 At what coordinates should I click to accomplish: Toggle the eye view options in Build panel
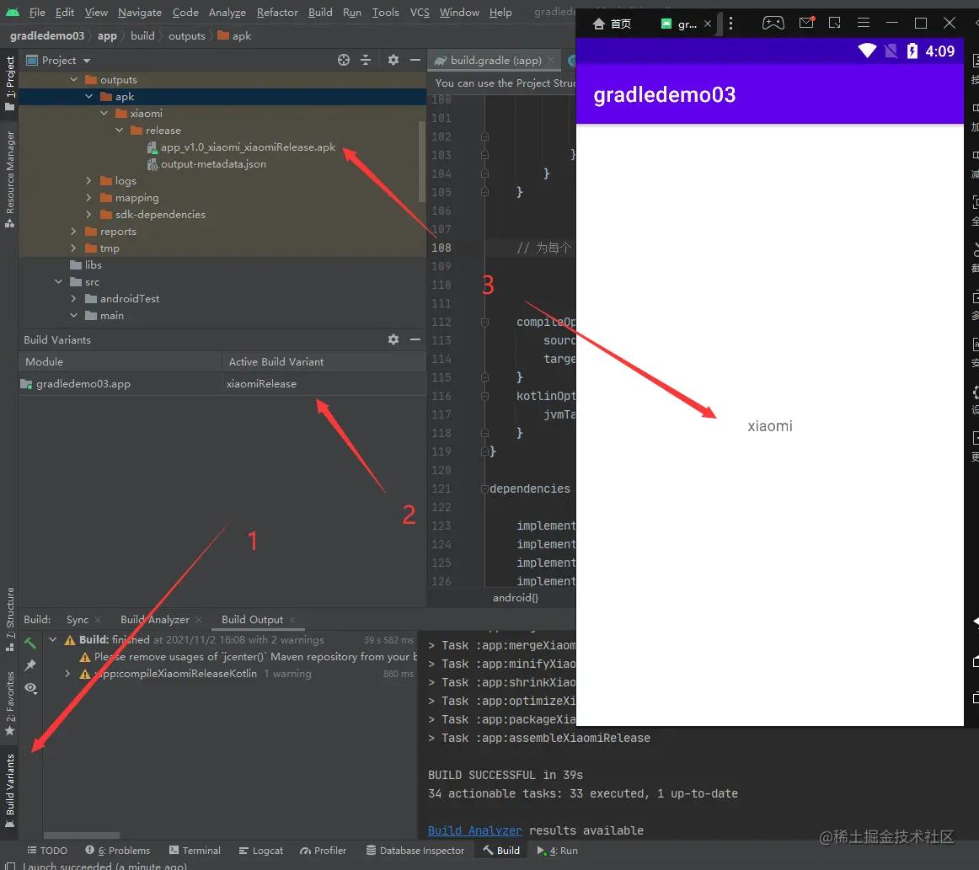coord(31,688)
